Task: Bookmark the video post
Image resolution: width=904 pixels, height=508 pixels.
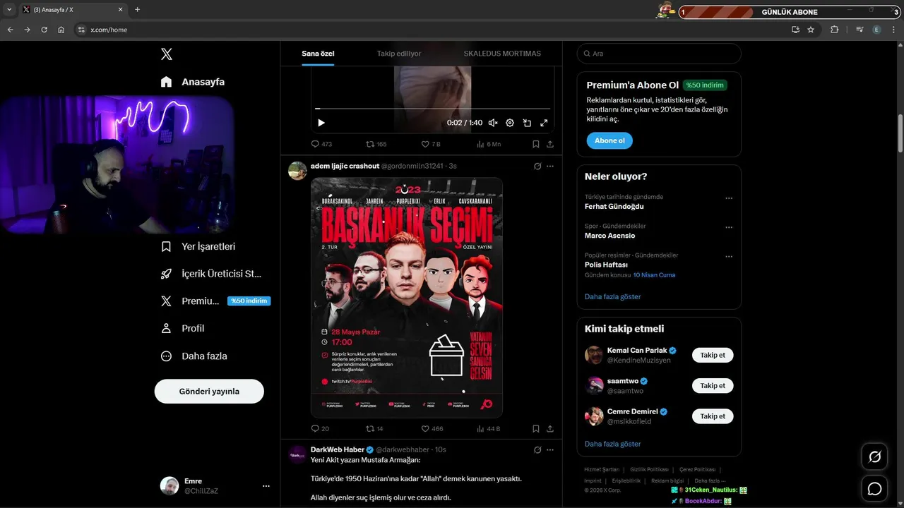Action: pyautogui.click(x=536, y=144)
